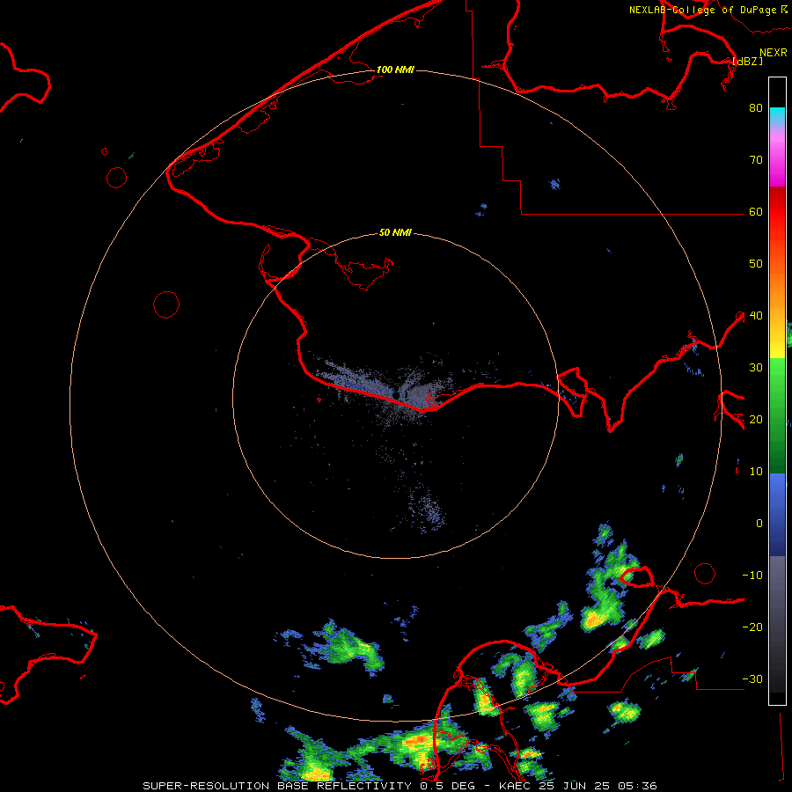
Task: Select the 0 value on the dBZ scale
Action: pyautogui.click(x=759, y=524)
